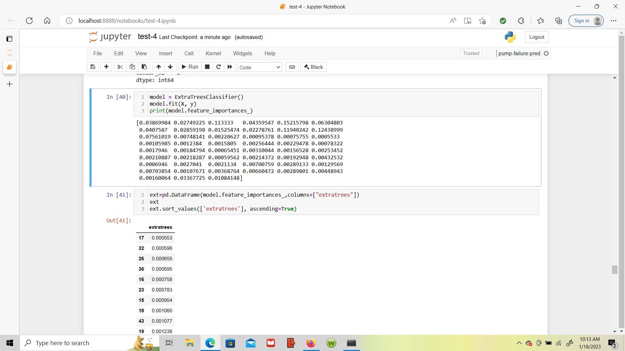
Task: Open the Cell menu
Action: pyautogui.click(x=189, y=53)
